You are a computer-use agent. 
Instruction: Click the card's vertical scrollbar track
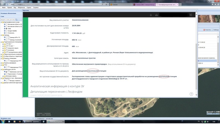[x=196, y=54]
